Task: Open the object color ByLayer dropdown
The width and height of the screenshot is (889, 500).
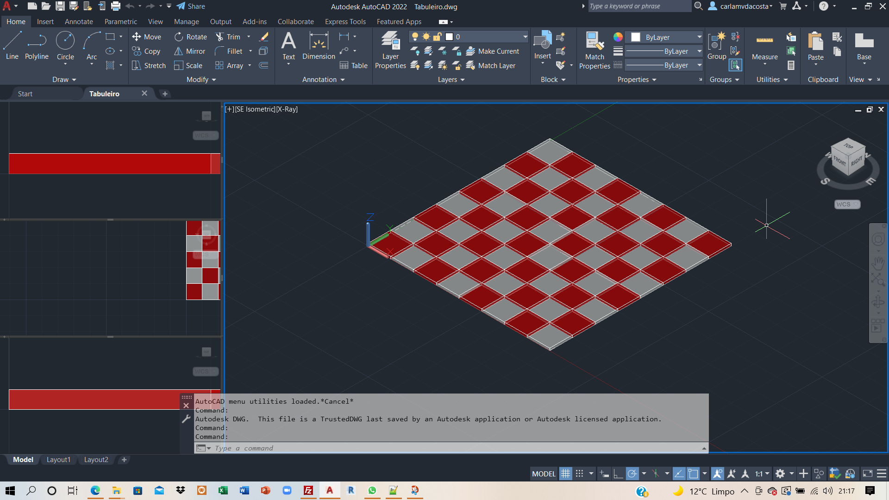Action: [664, 37]
